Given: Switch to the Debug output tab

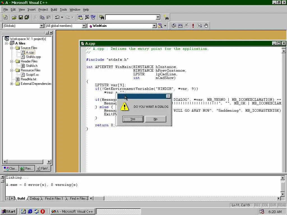Looking at the screenshot, I should 34,198.
